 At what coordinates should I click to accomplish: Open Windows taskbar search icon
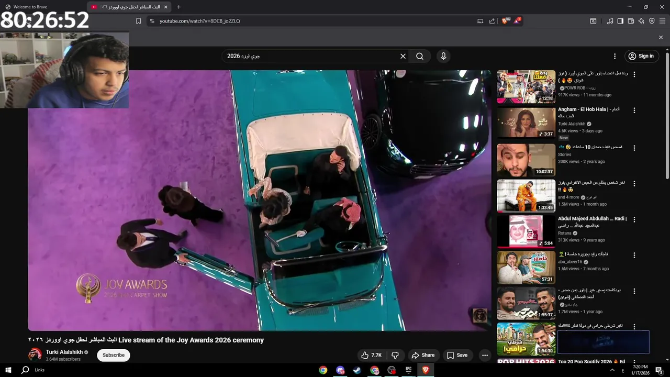tap(25, 370)
